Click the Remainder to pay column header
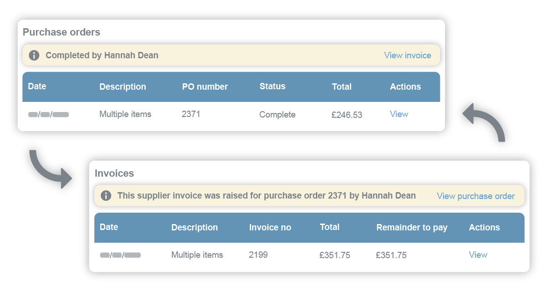 coord(412,227)
